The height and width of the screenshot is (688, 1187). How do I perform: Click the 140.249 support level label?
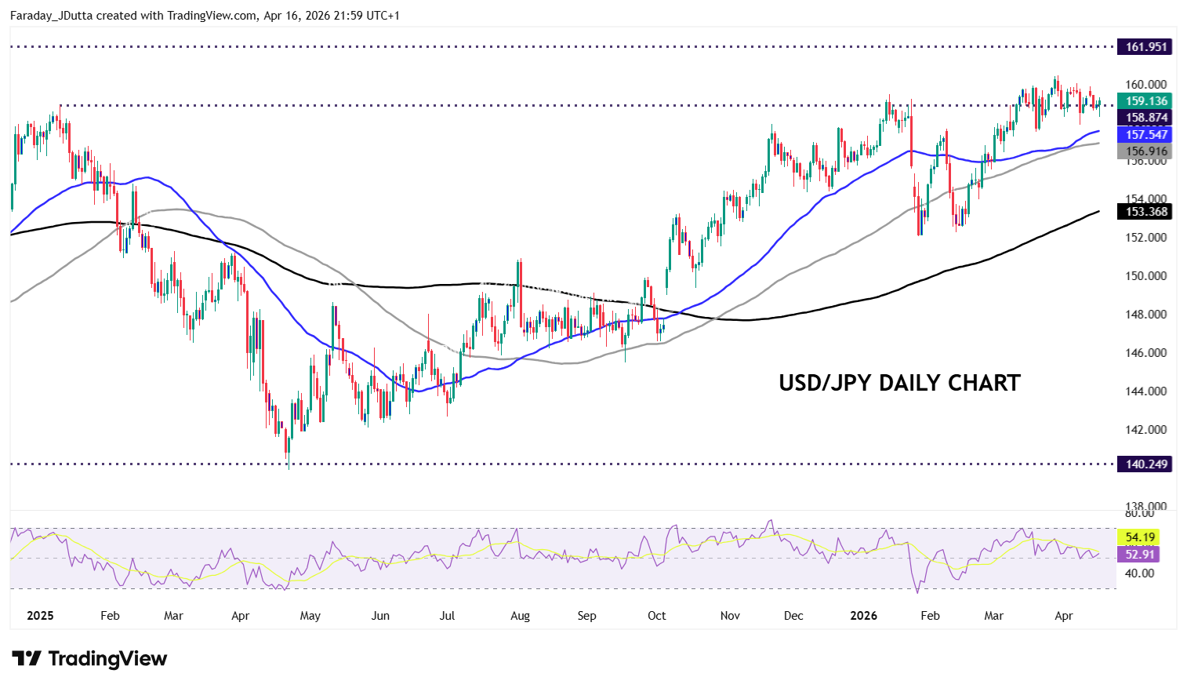click(x=1145, y=464)
